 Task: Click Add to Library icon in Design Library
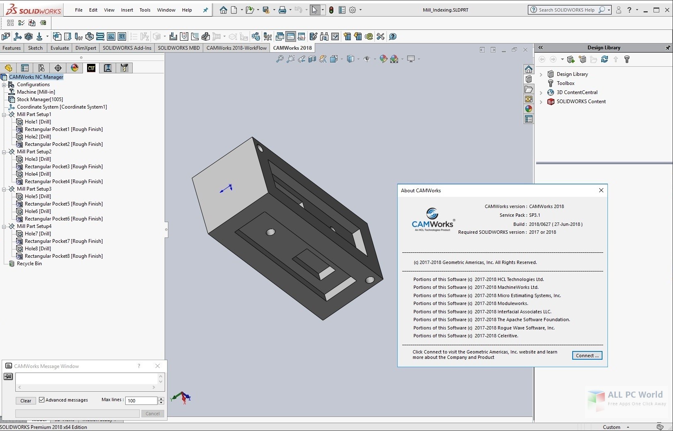[x=571, y=60]
